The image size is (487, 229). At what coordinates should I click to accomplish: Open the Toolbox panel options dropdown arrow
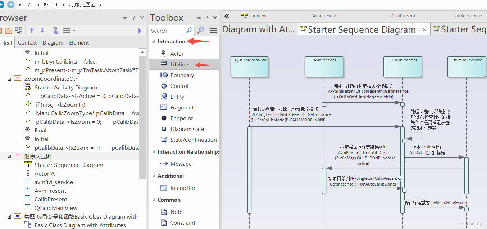click(x=199, y=18)
